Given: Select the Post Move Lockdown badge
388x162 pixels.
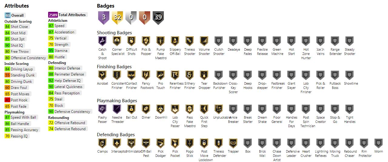Looking at the screenshot, I should 204,143.
